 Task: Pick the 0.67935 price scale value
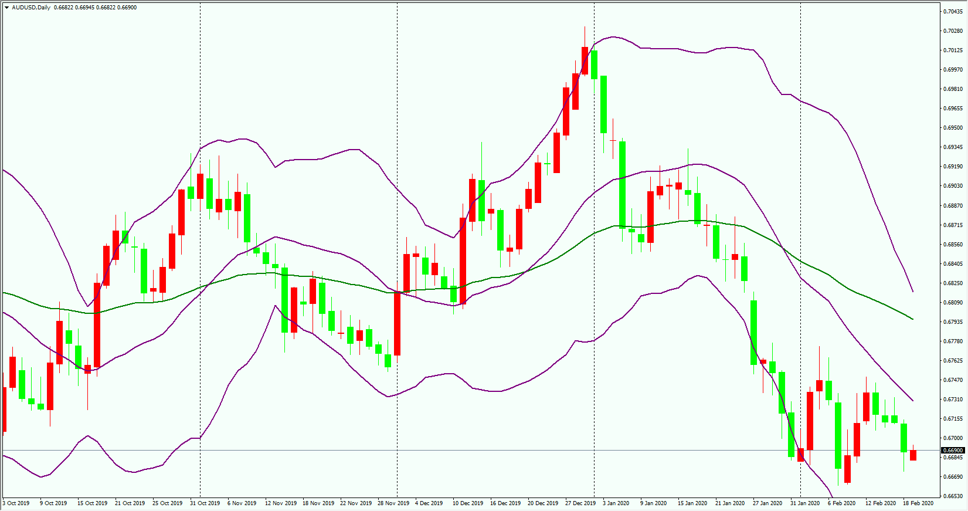pyautogui.click(x=953, y=322)
